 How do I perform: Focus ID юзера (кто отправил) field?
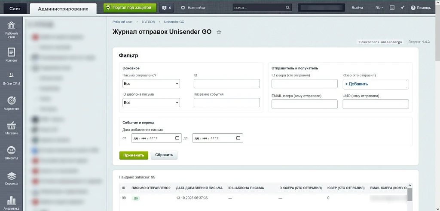(x=305, y=84)
